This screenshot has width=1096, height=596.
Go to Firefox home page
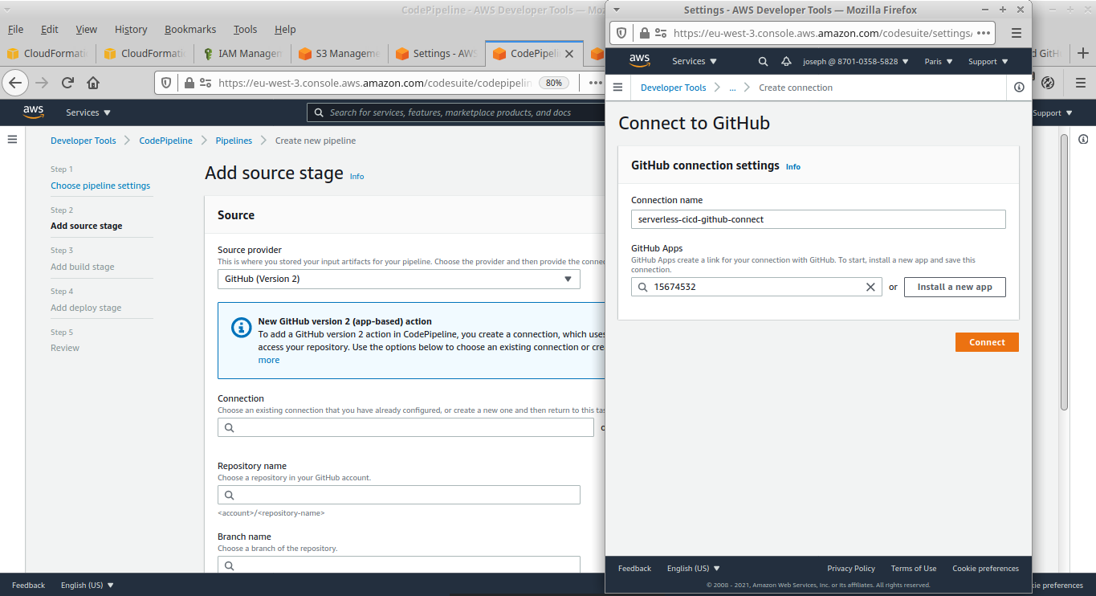click(93, 83)
